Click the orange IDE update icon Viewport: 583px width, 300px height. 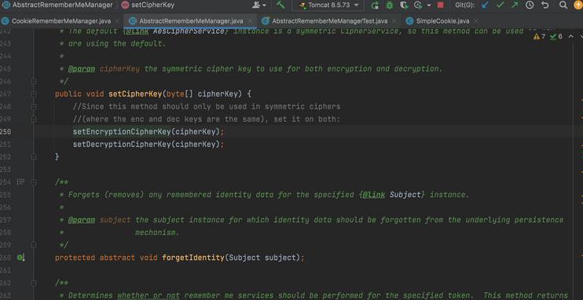579,5
